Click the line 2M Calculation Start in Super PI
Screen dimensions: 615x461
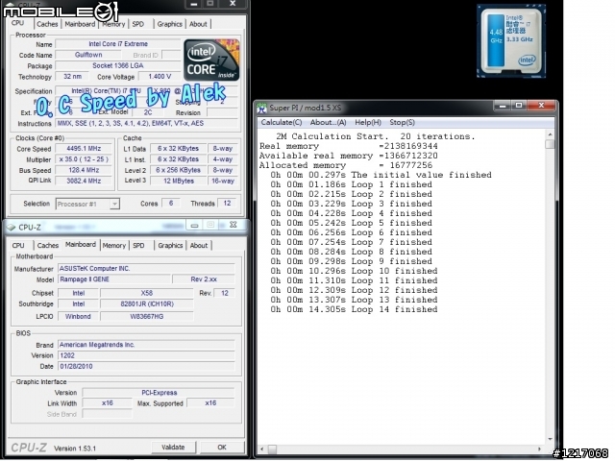tap(376, 136)
